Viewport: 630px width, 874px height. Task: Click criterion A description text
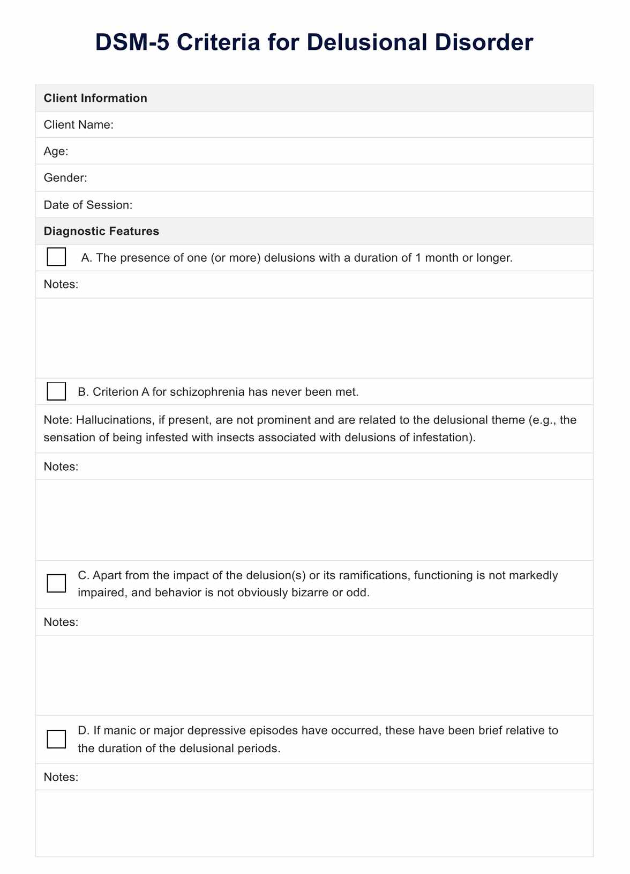click(x=297, y=258)
